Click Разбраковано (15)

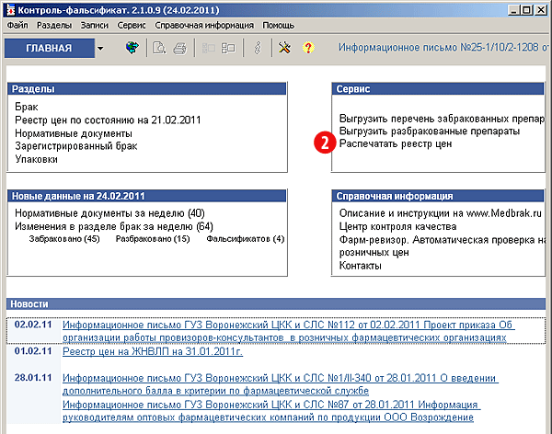coord(153,239)
